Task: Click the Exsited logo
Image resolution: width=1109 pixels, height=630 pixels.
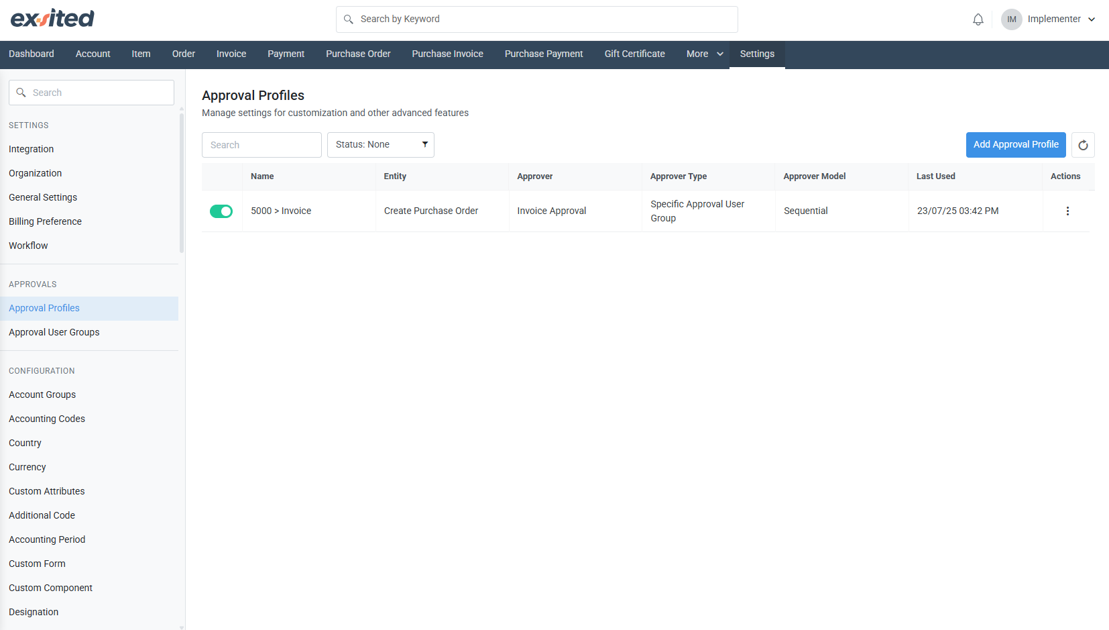Action: [52, 18]
